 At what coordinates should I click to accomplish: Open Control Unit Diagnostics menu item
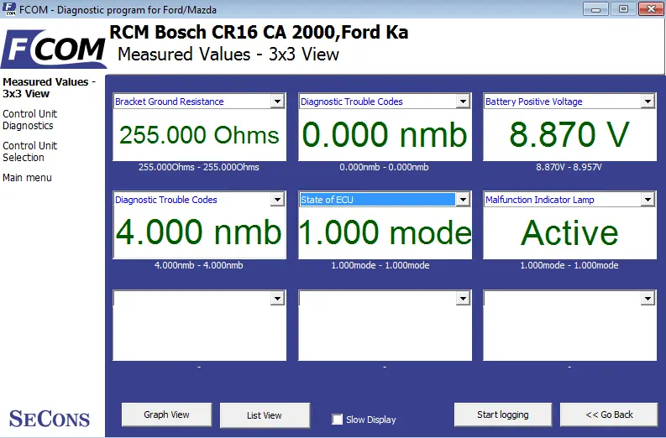tap(29, 120)
